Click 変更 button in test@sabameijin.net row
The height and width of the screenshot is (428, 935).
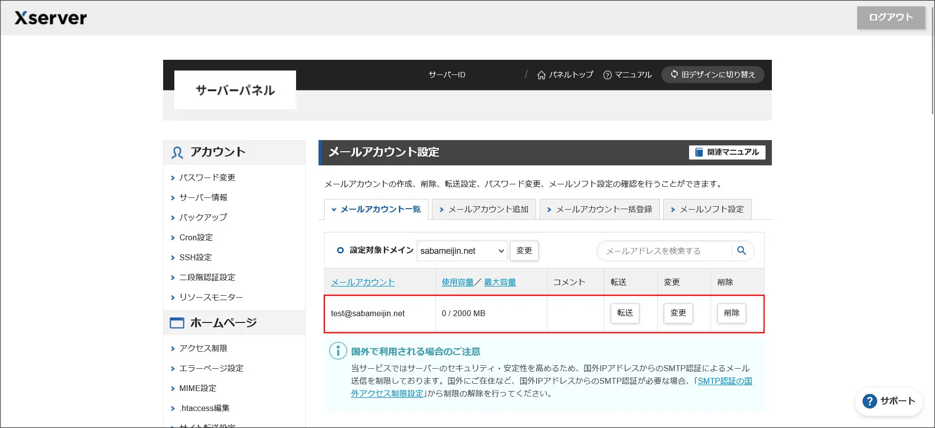tap(678, 313)
